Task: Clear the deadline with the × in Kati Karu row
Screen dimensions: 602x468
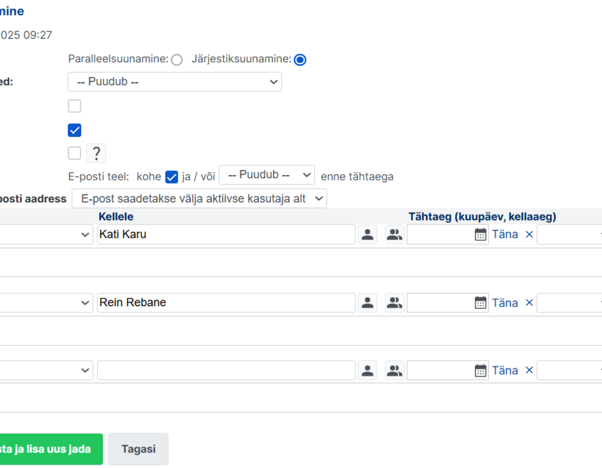Action: tap(529, 235)
